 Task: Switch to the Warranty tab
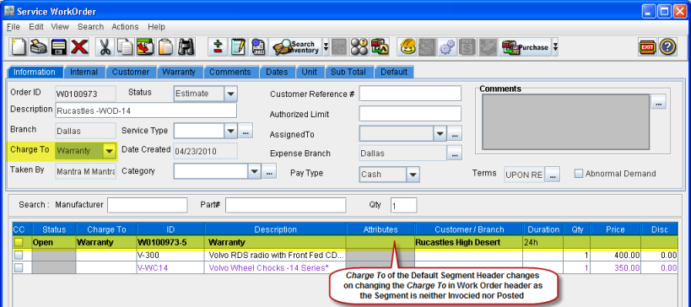[179, 72]
